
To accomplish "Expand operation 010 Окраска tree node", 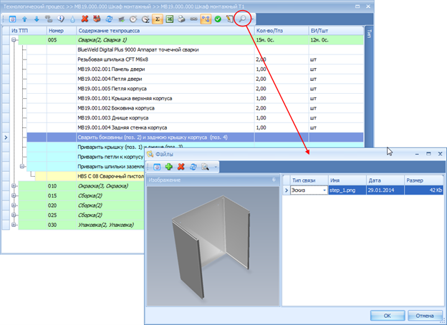I will click(14, 185).
